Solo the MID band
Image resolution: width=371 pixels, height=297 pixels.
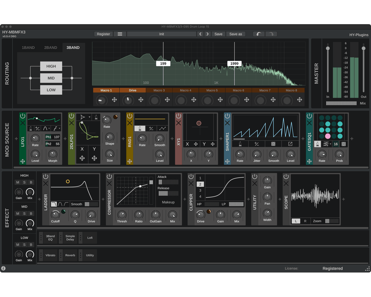24,213
